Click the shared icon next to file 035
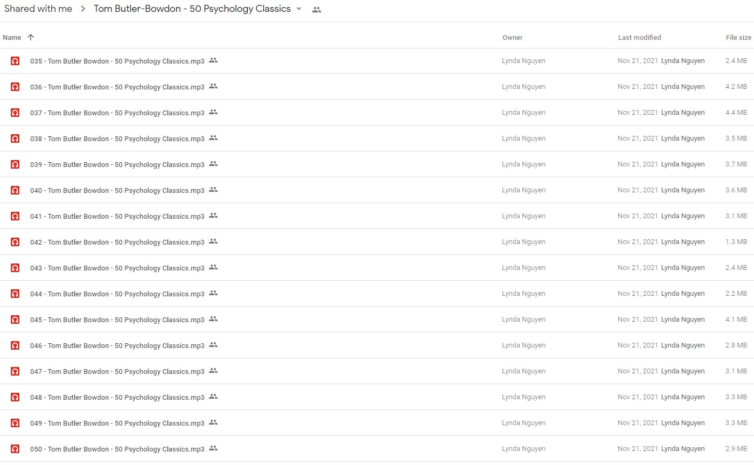This screenshot has height=465, width=754. click(x=213, y=60)
